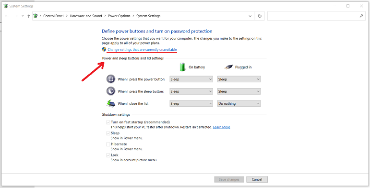Screen dimensions: 370x188
Task: Toggle the Lock checkbox
Action: 108,155
